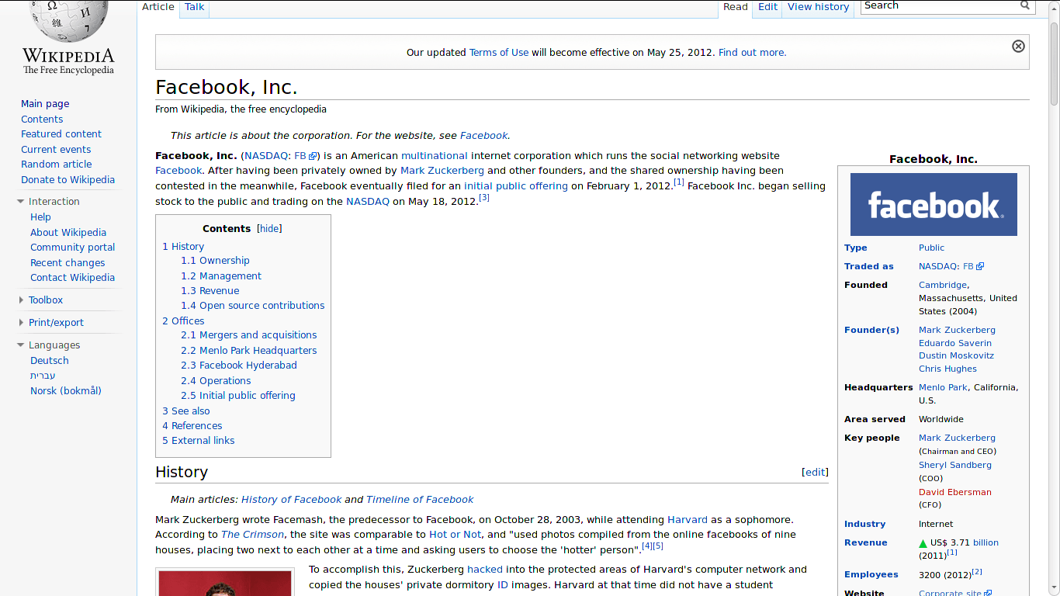The width and height of the screenshot is (1060, 596).
Task: Open The Crimson link
Action: pos(253,535)
